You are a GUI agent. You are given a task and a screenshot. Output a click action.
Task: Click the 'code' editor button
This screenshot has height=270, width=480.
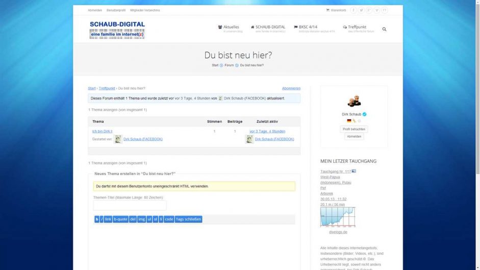[169, 219]
